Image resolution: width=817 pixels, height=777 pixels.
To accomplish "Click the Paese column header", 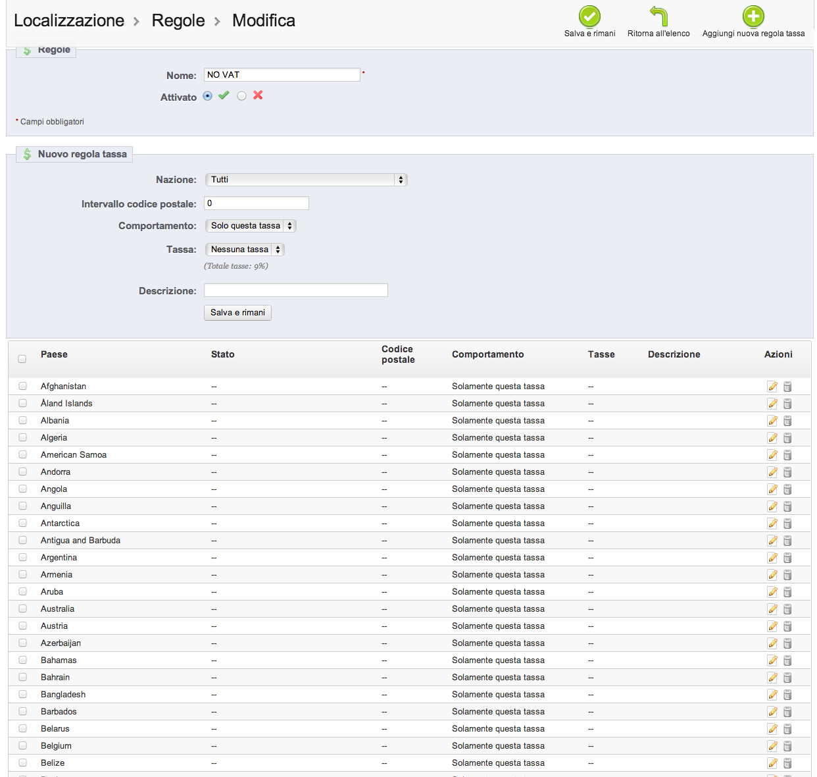I will tap(54, 354).
